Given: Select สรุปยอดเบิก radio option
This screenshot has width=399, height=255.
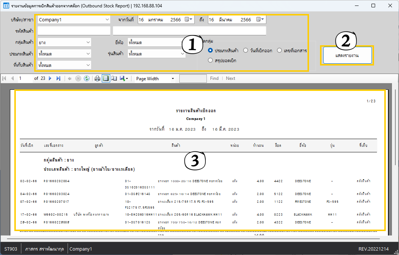Looking at the screenshot, I should (x=210, y=60).
